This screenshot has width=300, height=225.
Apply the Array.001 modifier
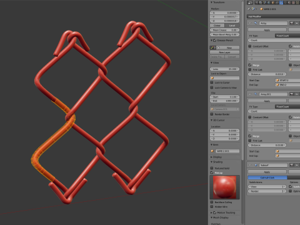(267, 101)
